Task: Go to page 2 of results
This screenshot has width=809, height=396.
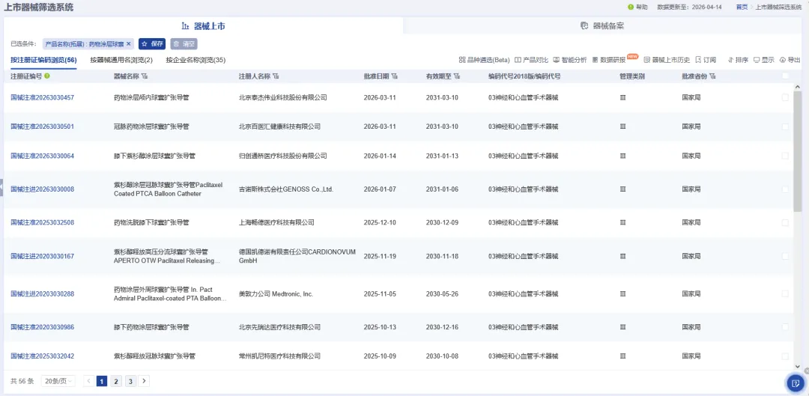Action: tap(116, 381)
